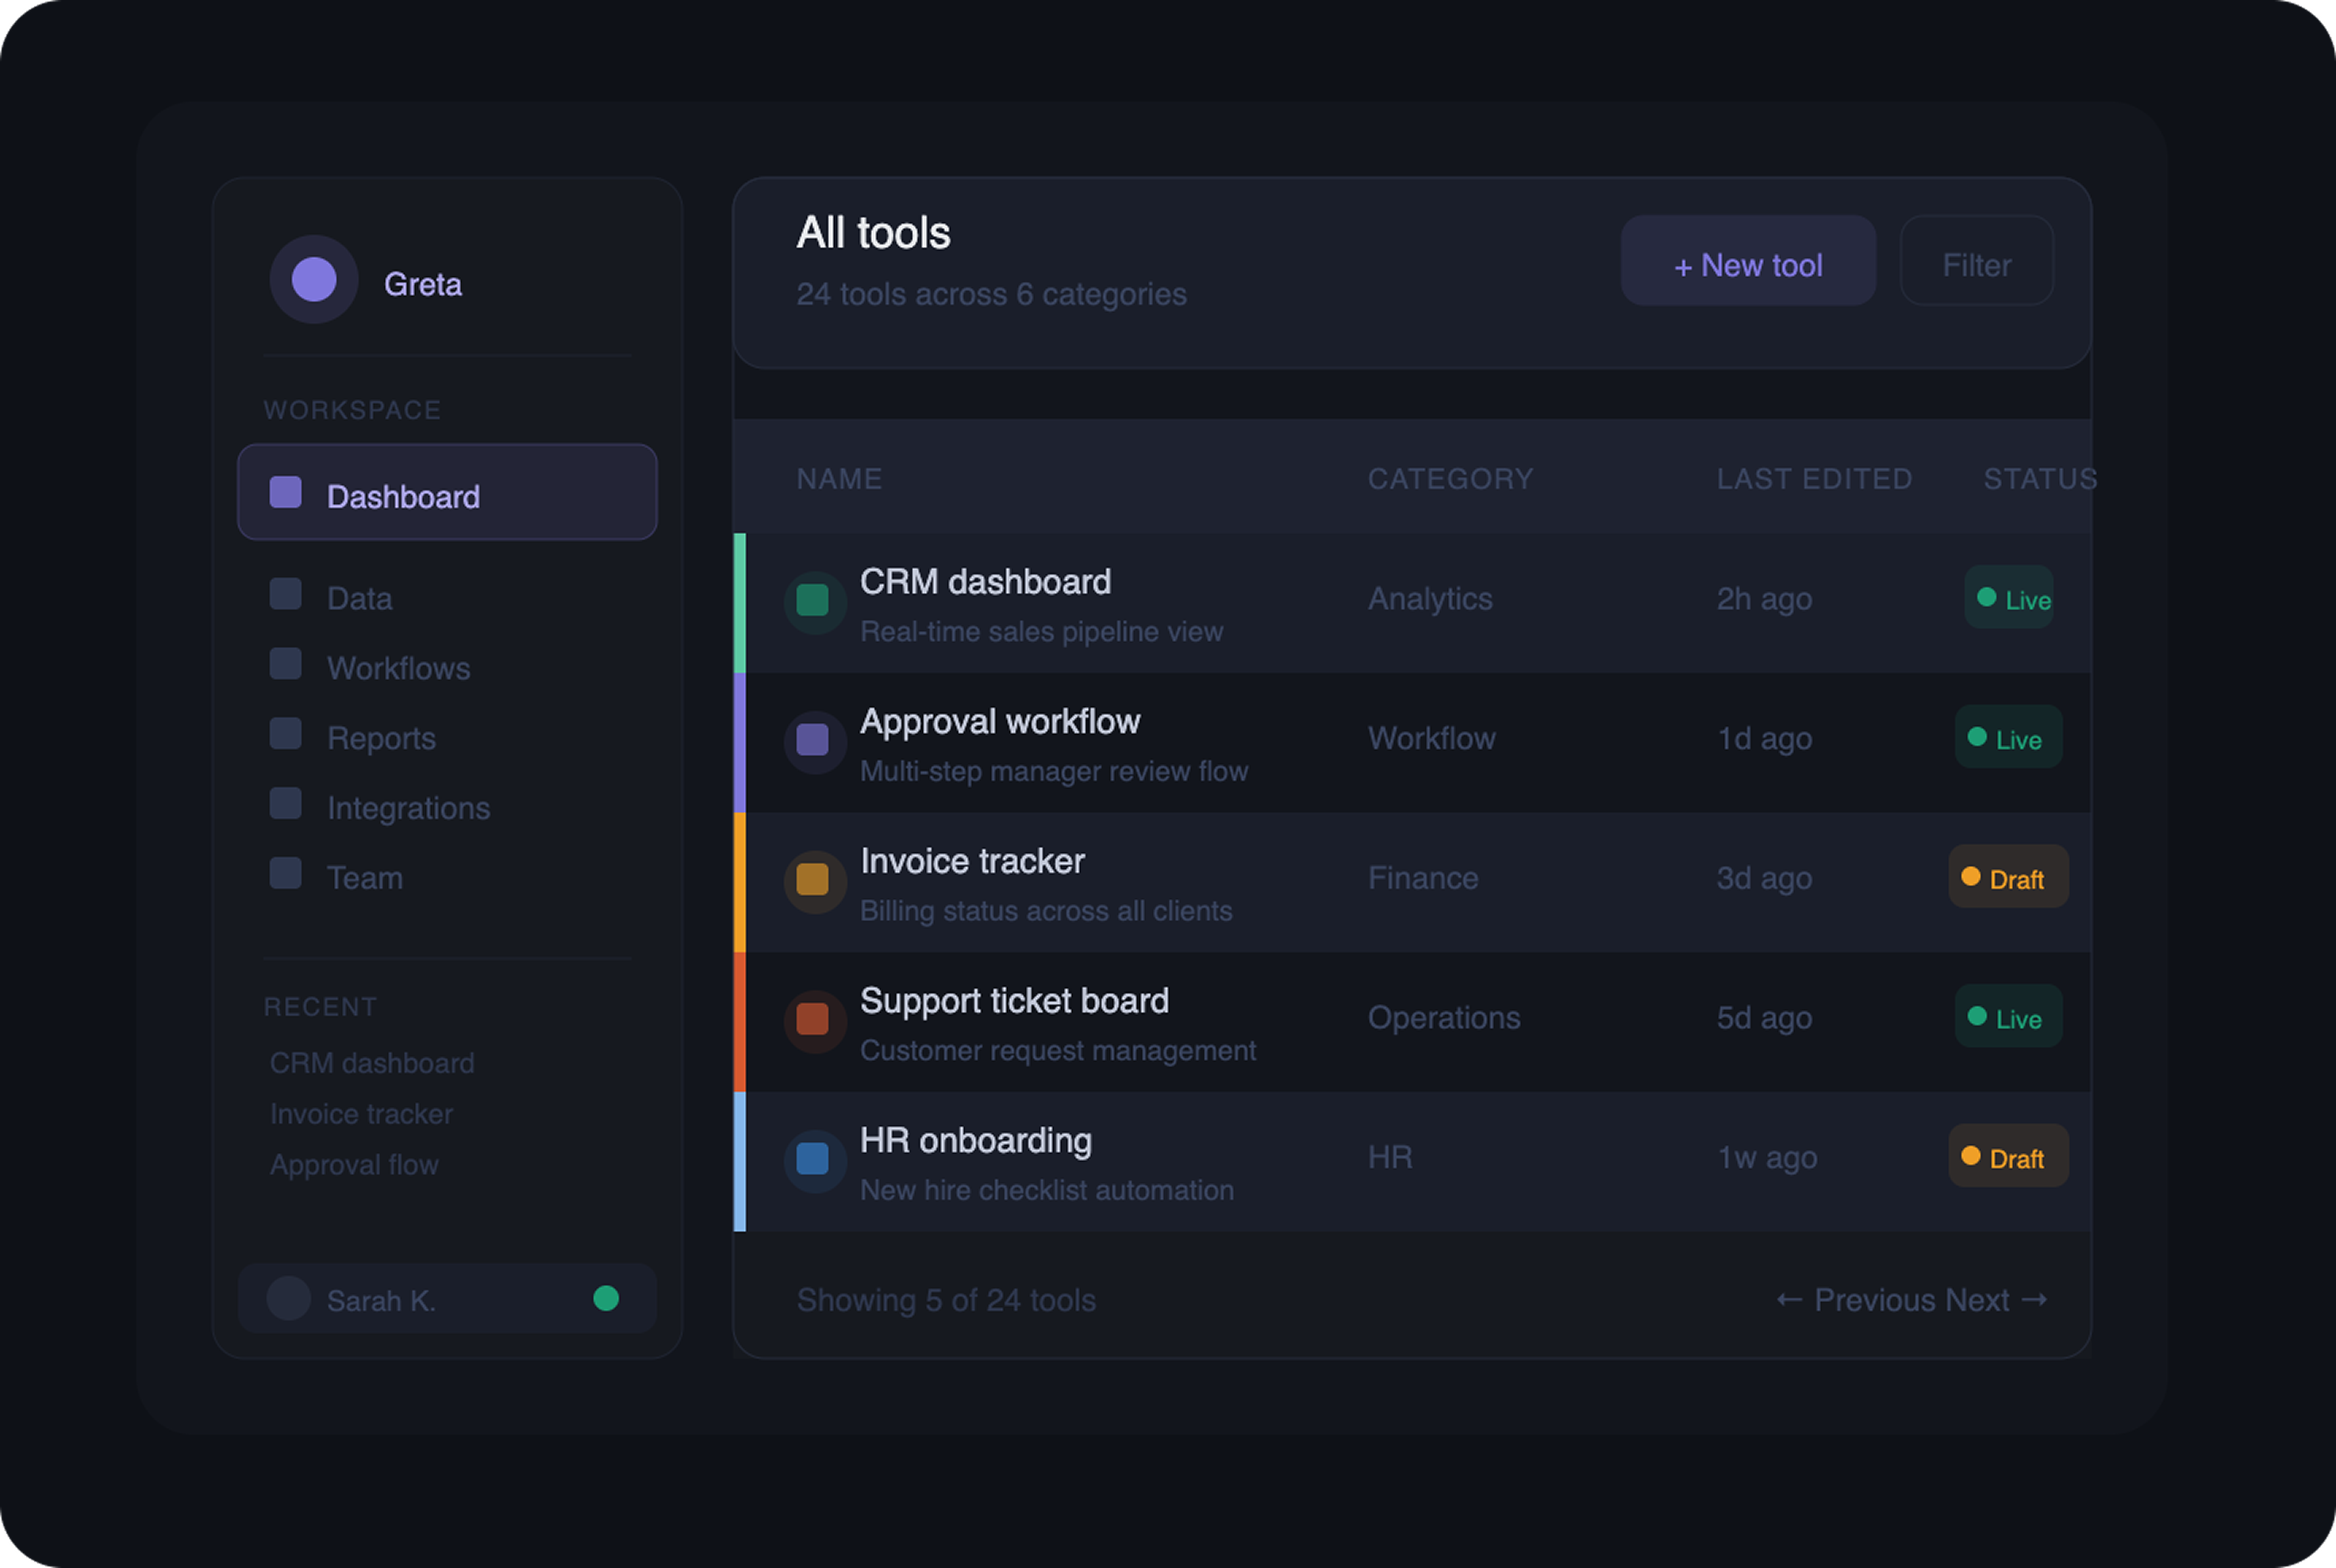Click 'Real-time sales pipeline view' description
The height and width of the screenshot is (1568, 2336).
click(x=1042, y=632)
